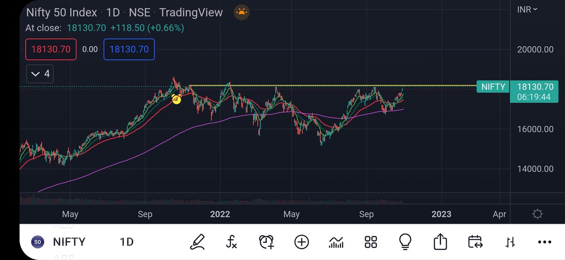The image size is (565, 260).
Task: Tap the Nifty 50 symbol logo
Action: (x=38, y=242)
